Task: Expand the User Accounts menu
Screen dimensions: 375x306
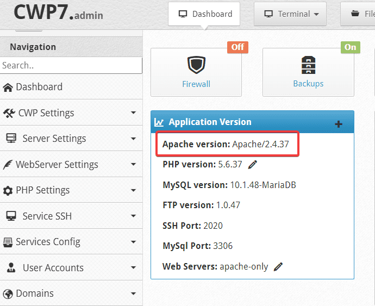Action: coord(133,268)
